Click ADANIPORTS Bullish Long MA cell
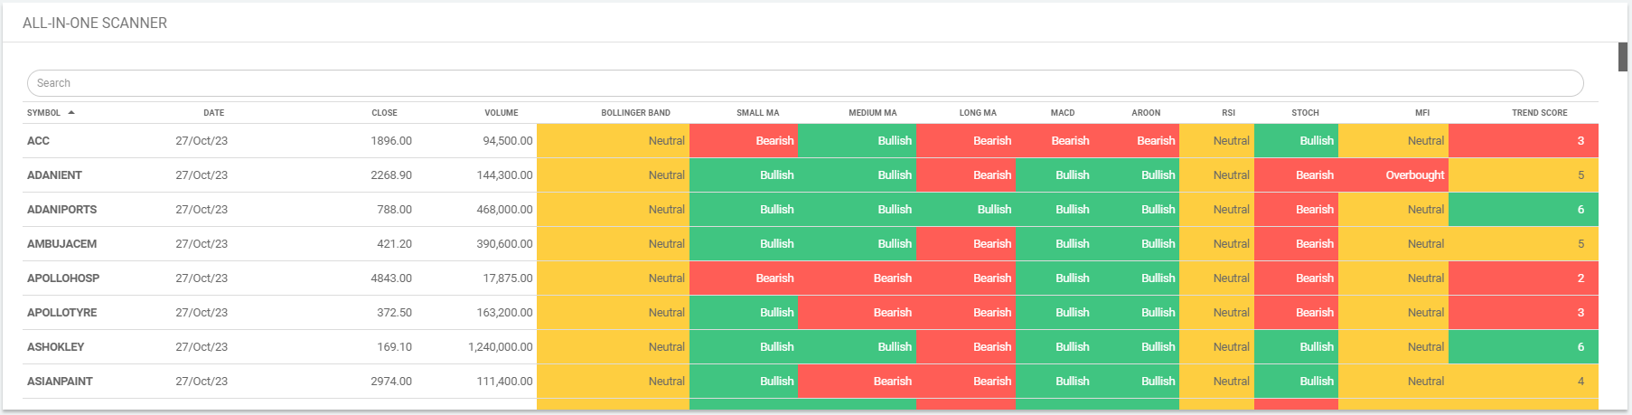This screenshot has width=1632, height=415. pos(966,210)
